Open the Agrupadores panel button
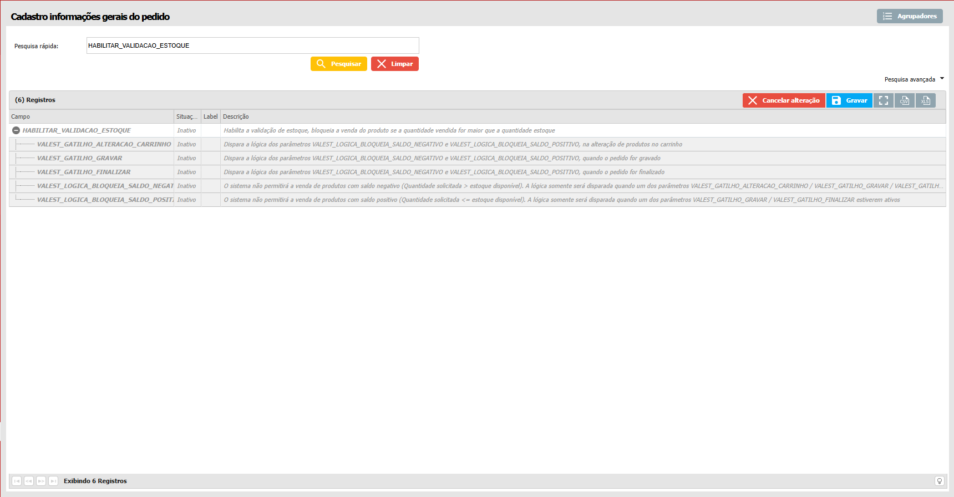Image resolution: width=954 pixels, height=497 pixels. [x=910, y=16]
